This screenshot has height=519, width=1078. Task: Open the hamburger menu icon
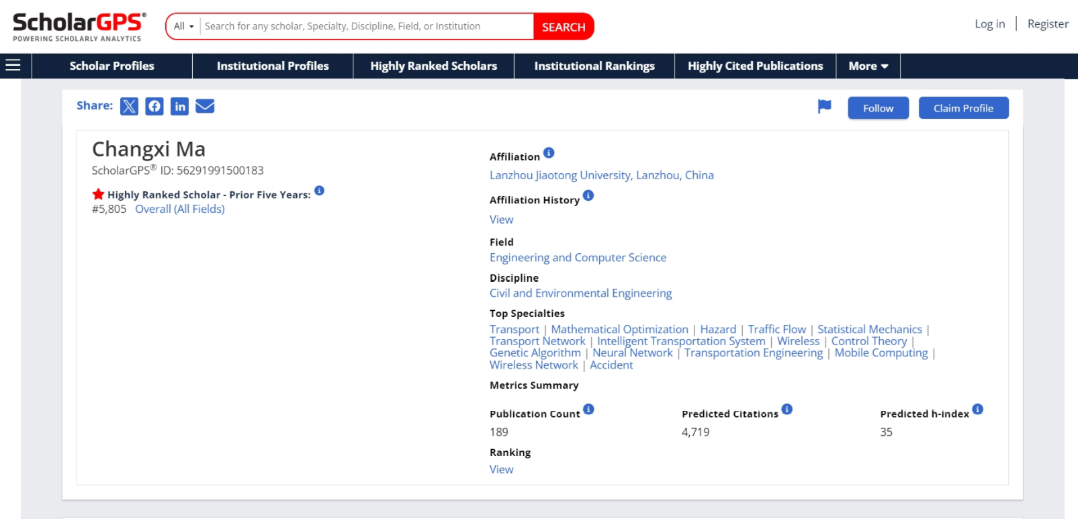[x=13, y=66]
